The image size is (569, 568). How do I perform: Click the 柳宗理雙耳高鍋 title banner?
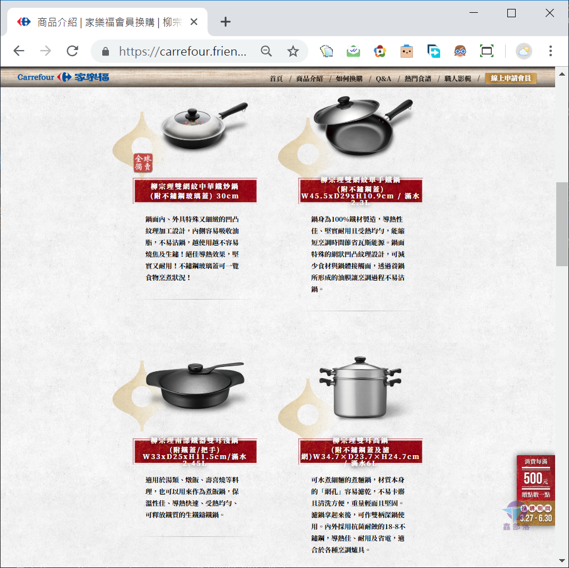click(360, 451)
